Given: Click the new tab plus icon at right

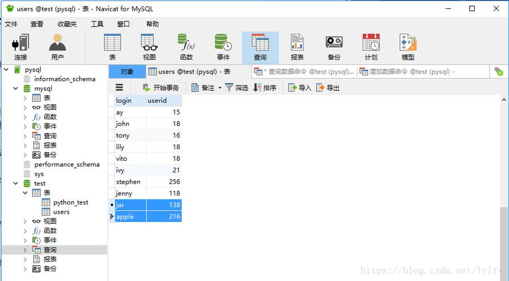Looking at the screenshot, I should [x=499, y=71].
